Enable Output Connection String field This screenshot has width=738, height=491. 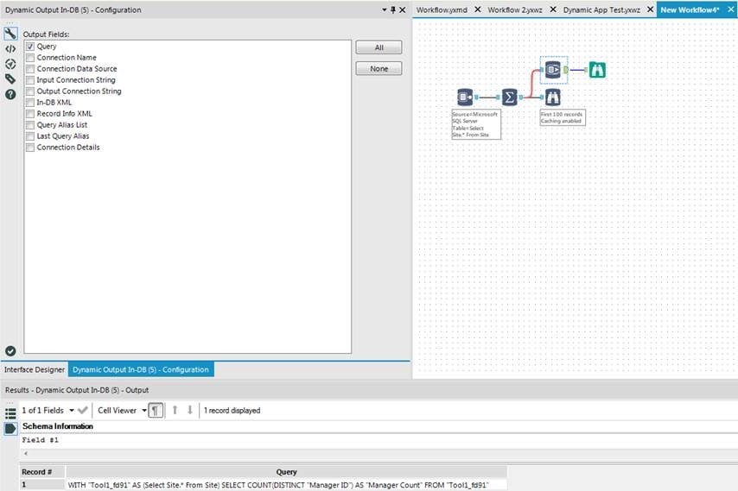point(30,91)
